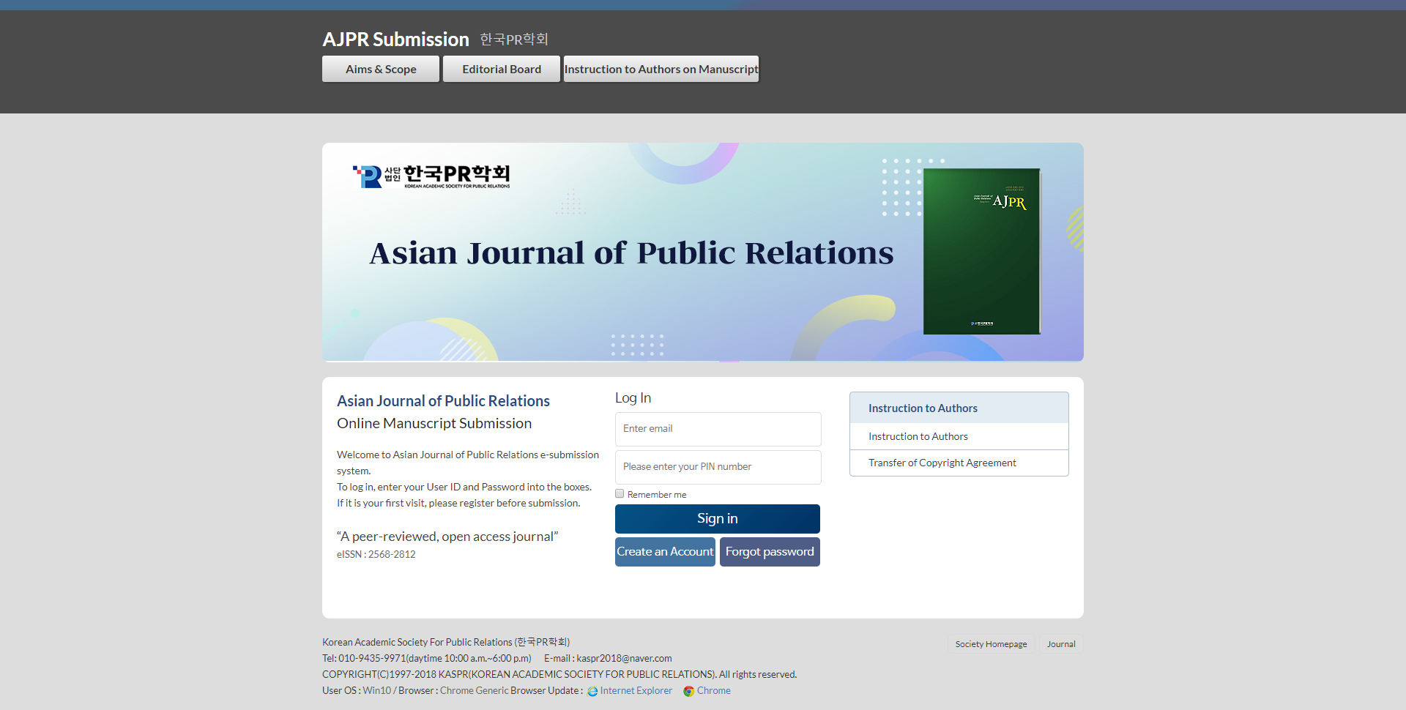This screenshot has height=710, width=1406.
Task: Click the Online Manuscript Submission text
Action: tap(434, 423)
